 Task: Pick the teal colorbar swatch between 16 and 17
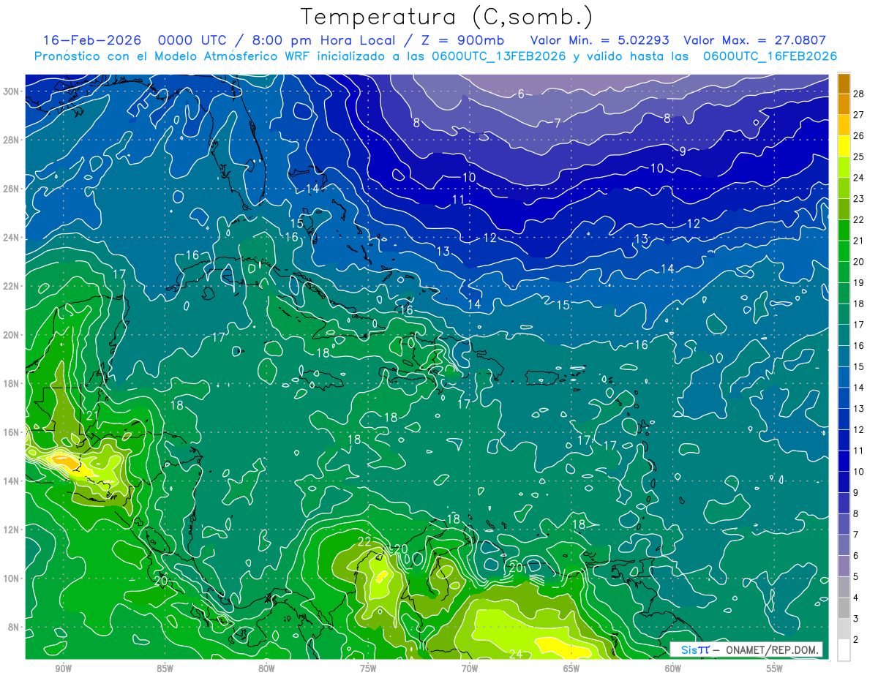[x=844, y=335]
